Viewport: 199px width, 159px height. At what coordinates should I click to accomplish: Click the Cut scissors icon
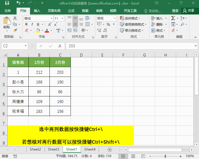(15, 18)
